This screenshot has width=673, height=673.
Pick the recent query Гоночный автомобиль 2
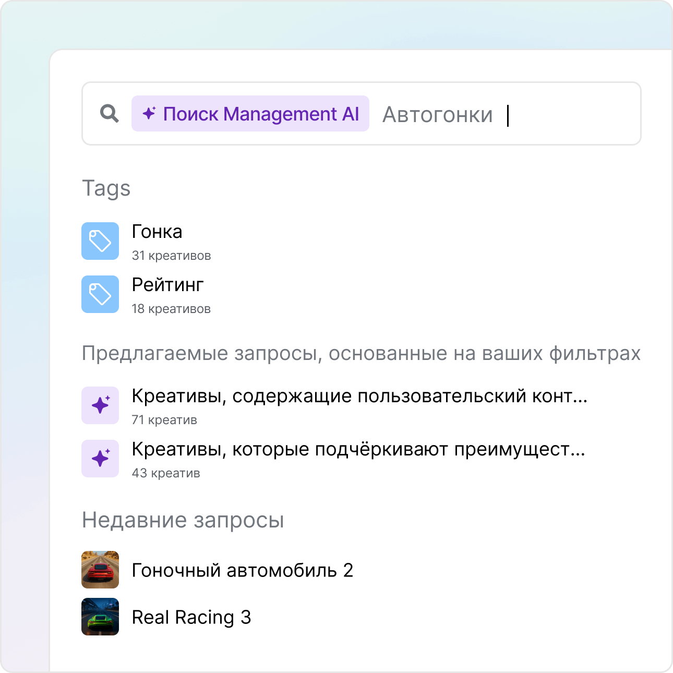tap(242, 570)
